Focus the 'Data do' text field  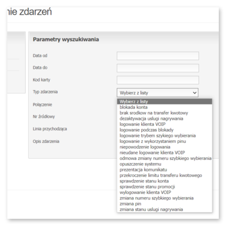pos(157,68)
